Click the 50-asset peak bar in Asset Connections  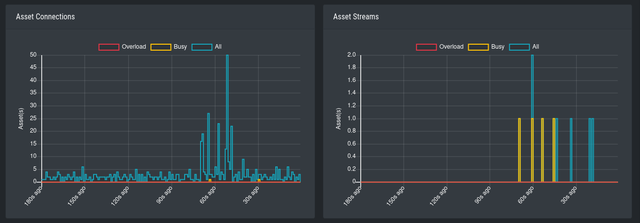click(x=227, y=118)
